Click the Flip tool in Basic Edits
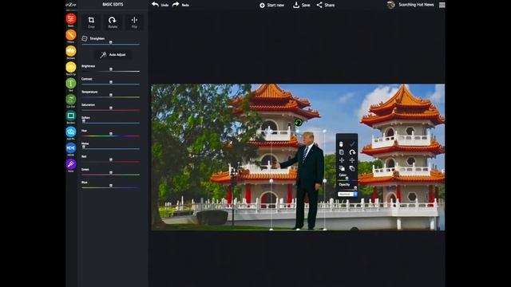 [x=134, y=22]
